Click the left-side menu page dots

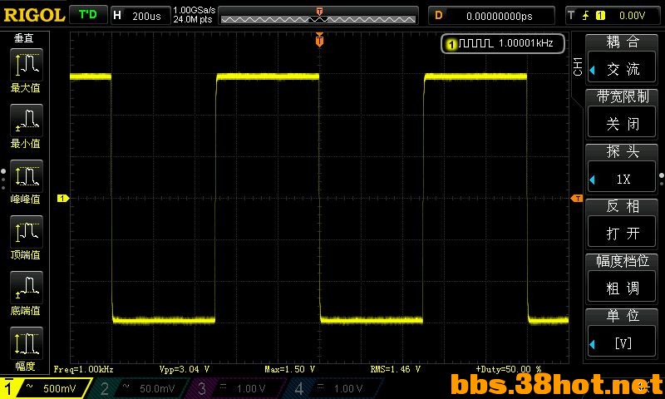(x=3, y=179)
